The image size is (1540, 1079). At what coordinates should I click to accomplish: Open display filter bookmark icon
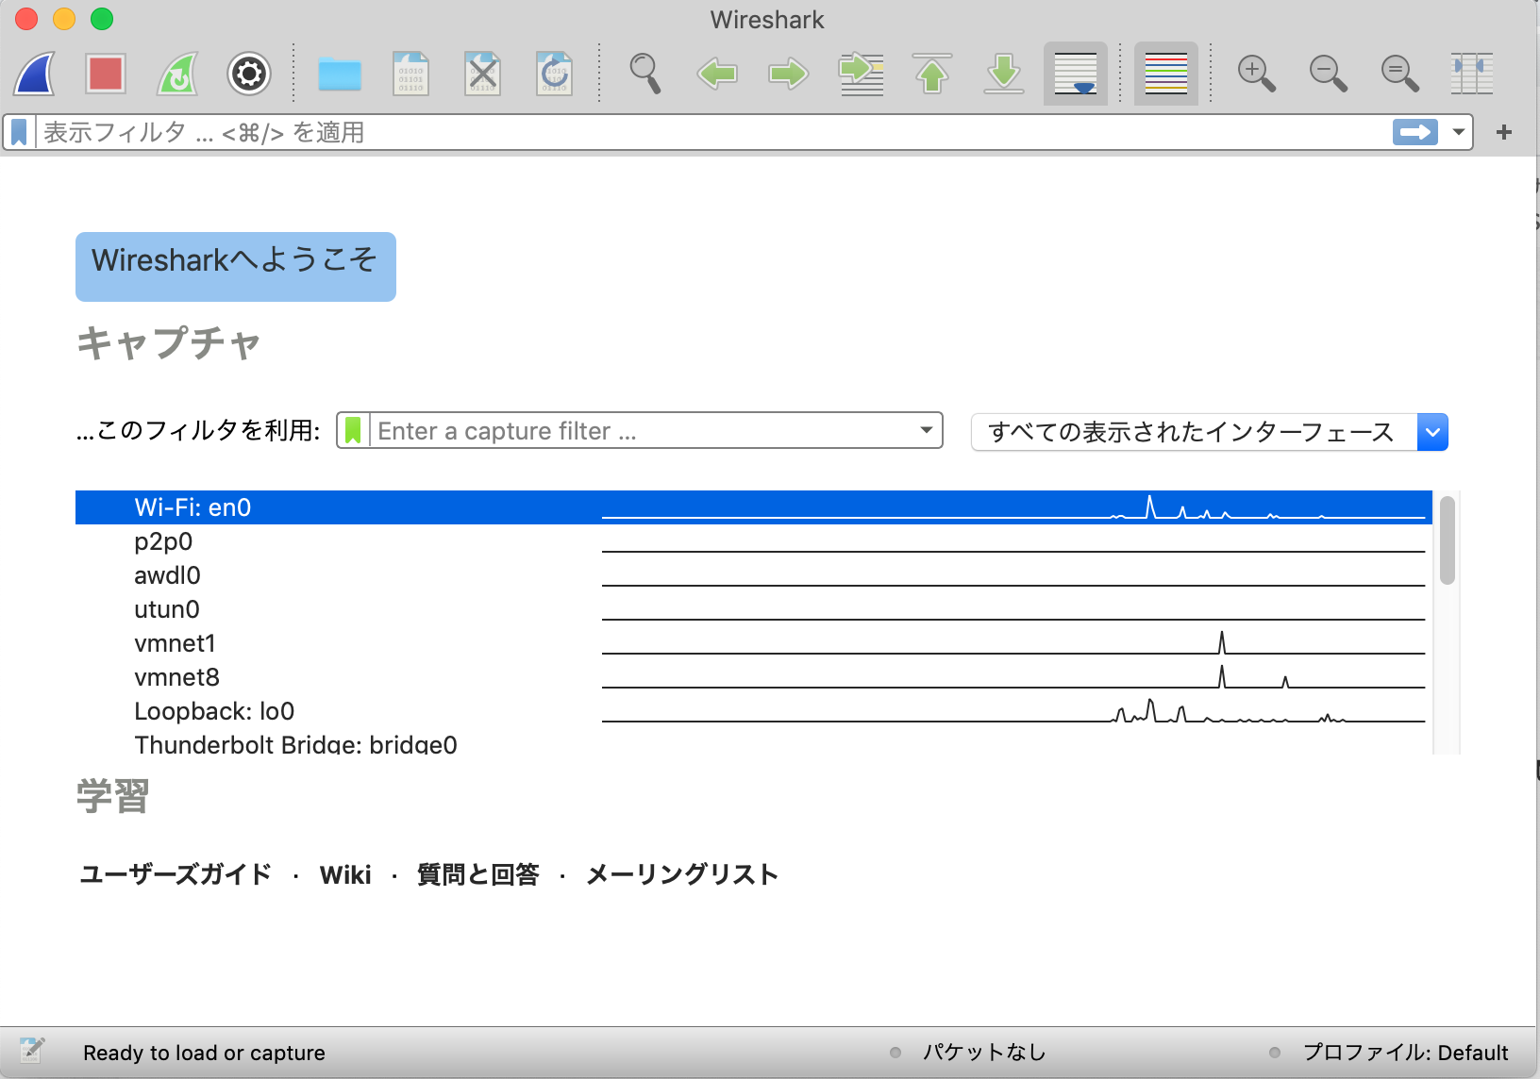[19, 132]
